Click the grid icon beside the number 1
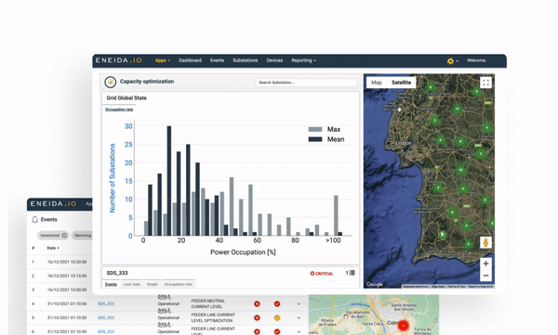Screen dimensions: 558x335 (352, 273)
